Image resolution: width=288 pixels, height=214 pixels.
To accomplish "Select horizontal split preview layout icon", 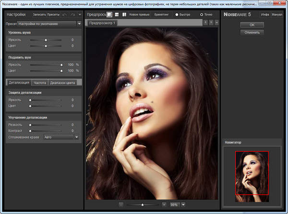I will pyautogui.click(x=117, y=14).
